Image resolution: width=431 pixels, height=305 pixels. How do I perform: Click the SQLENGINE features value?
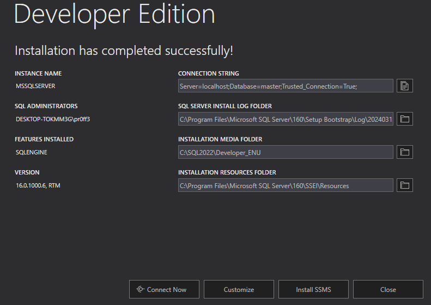click(x=32, y=152)
